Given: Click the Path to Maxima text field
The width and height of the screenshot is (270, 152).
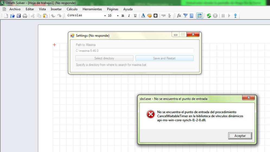Looking at the screenshot, I should pos(134,51).
